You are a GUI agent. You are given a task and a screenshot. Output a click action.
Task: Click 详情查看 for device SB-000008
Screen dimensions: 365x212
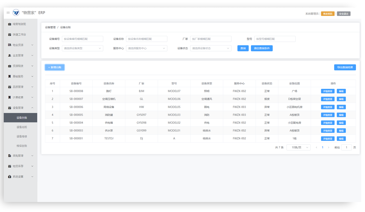(327, 91)
